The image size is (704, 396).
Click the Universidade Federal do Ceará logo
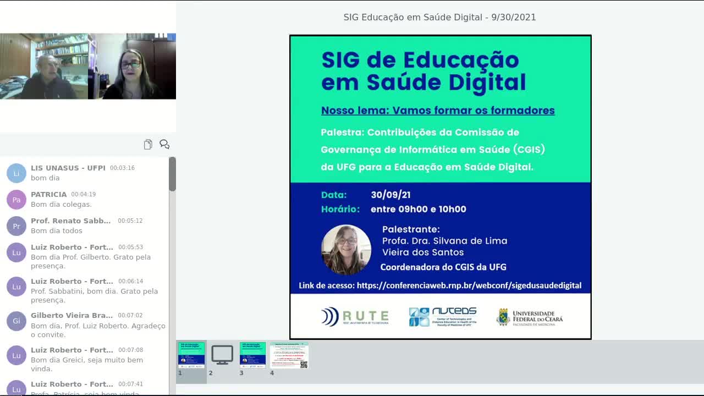530,317
